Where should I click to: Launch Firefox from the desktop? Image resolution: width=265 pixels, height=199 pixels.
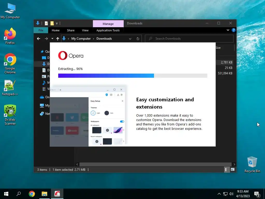(10, 36)
